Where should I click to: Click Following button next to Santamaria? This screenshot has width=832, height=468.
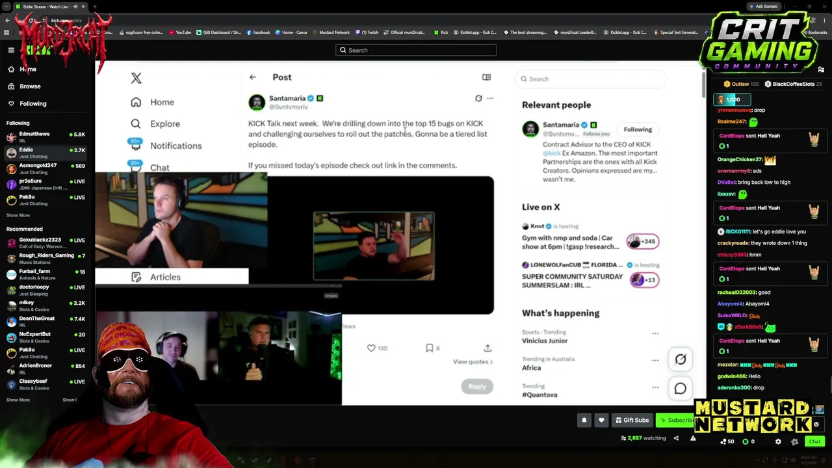[638, 129]
